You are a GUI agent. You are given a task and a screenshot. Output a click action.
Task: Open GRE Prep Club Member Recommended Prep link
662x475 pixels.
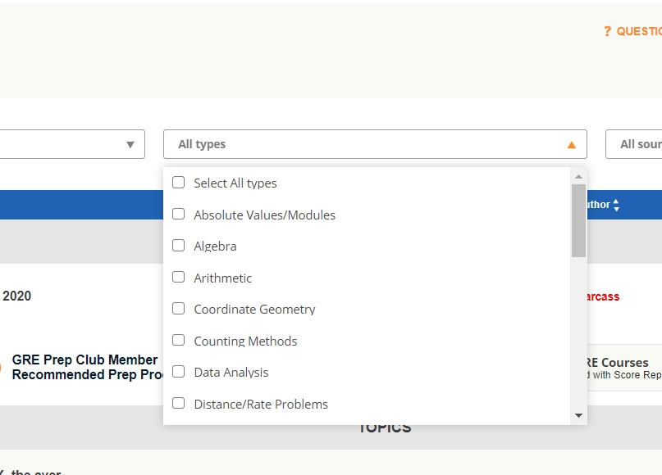[x=85, y=367]
